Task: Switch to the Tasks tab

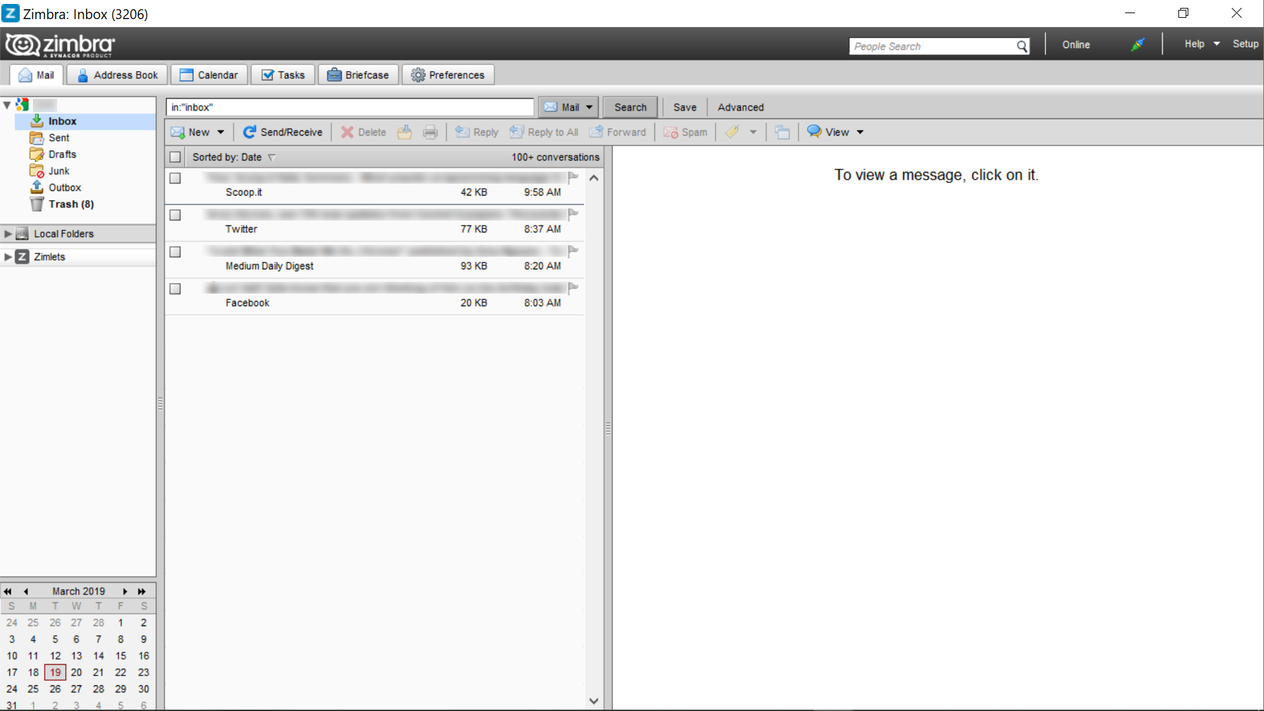Action: [283, 75]
